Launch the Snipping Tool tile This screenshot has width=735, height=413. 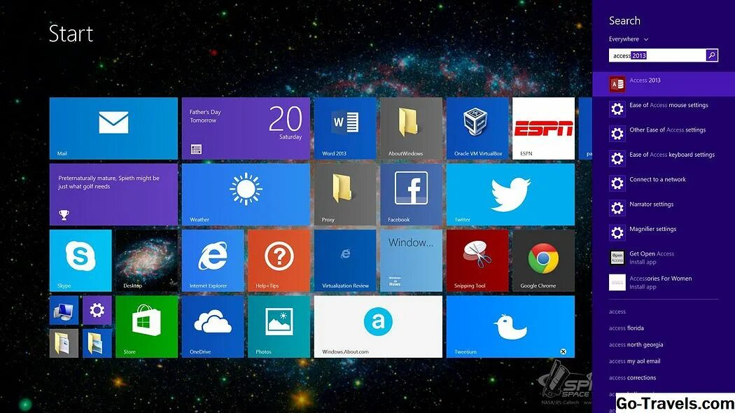pyautogui.click(x=477, y=260)
